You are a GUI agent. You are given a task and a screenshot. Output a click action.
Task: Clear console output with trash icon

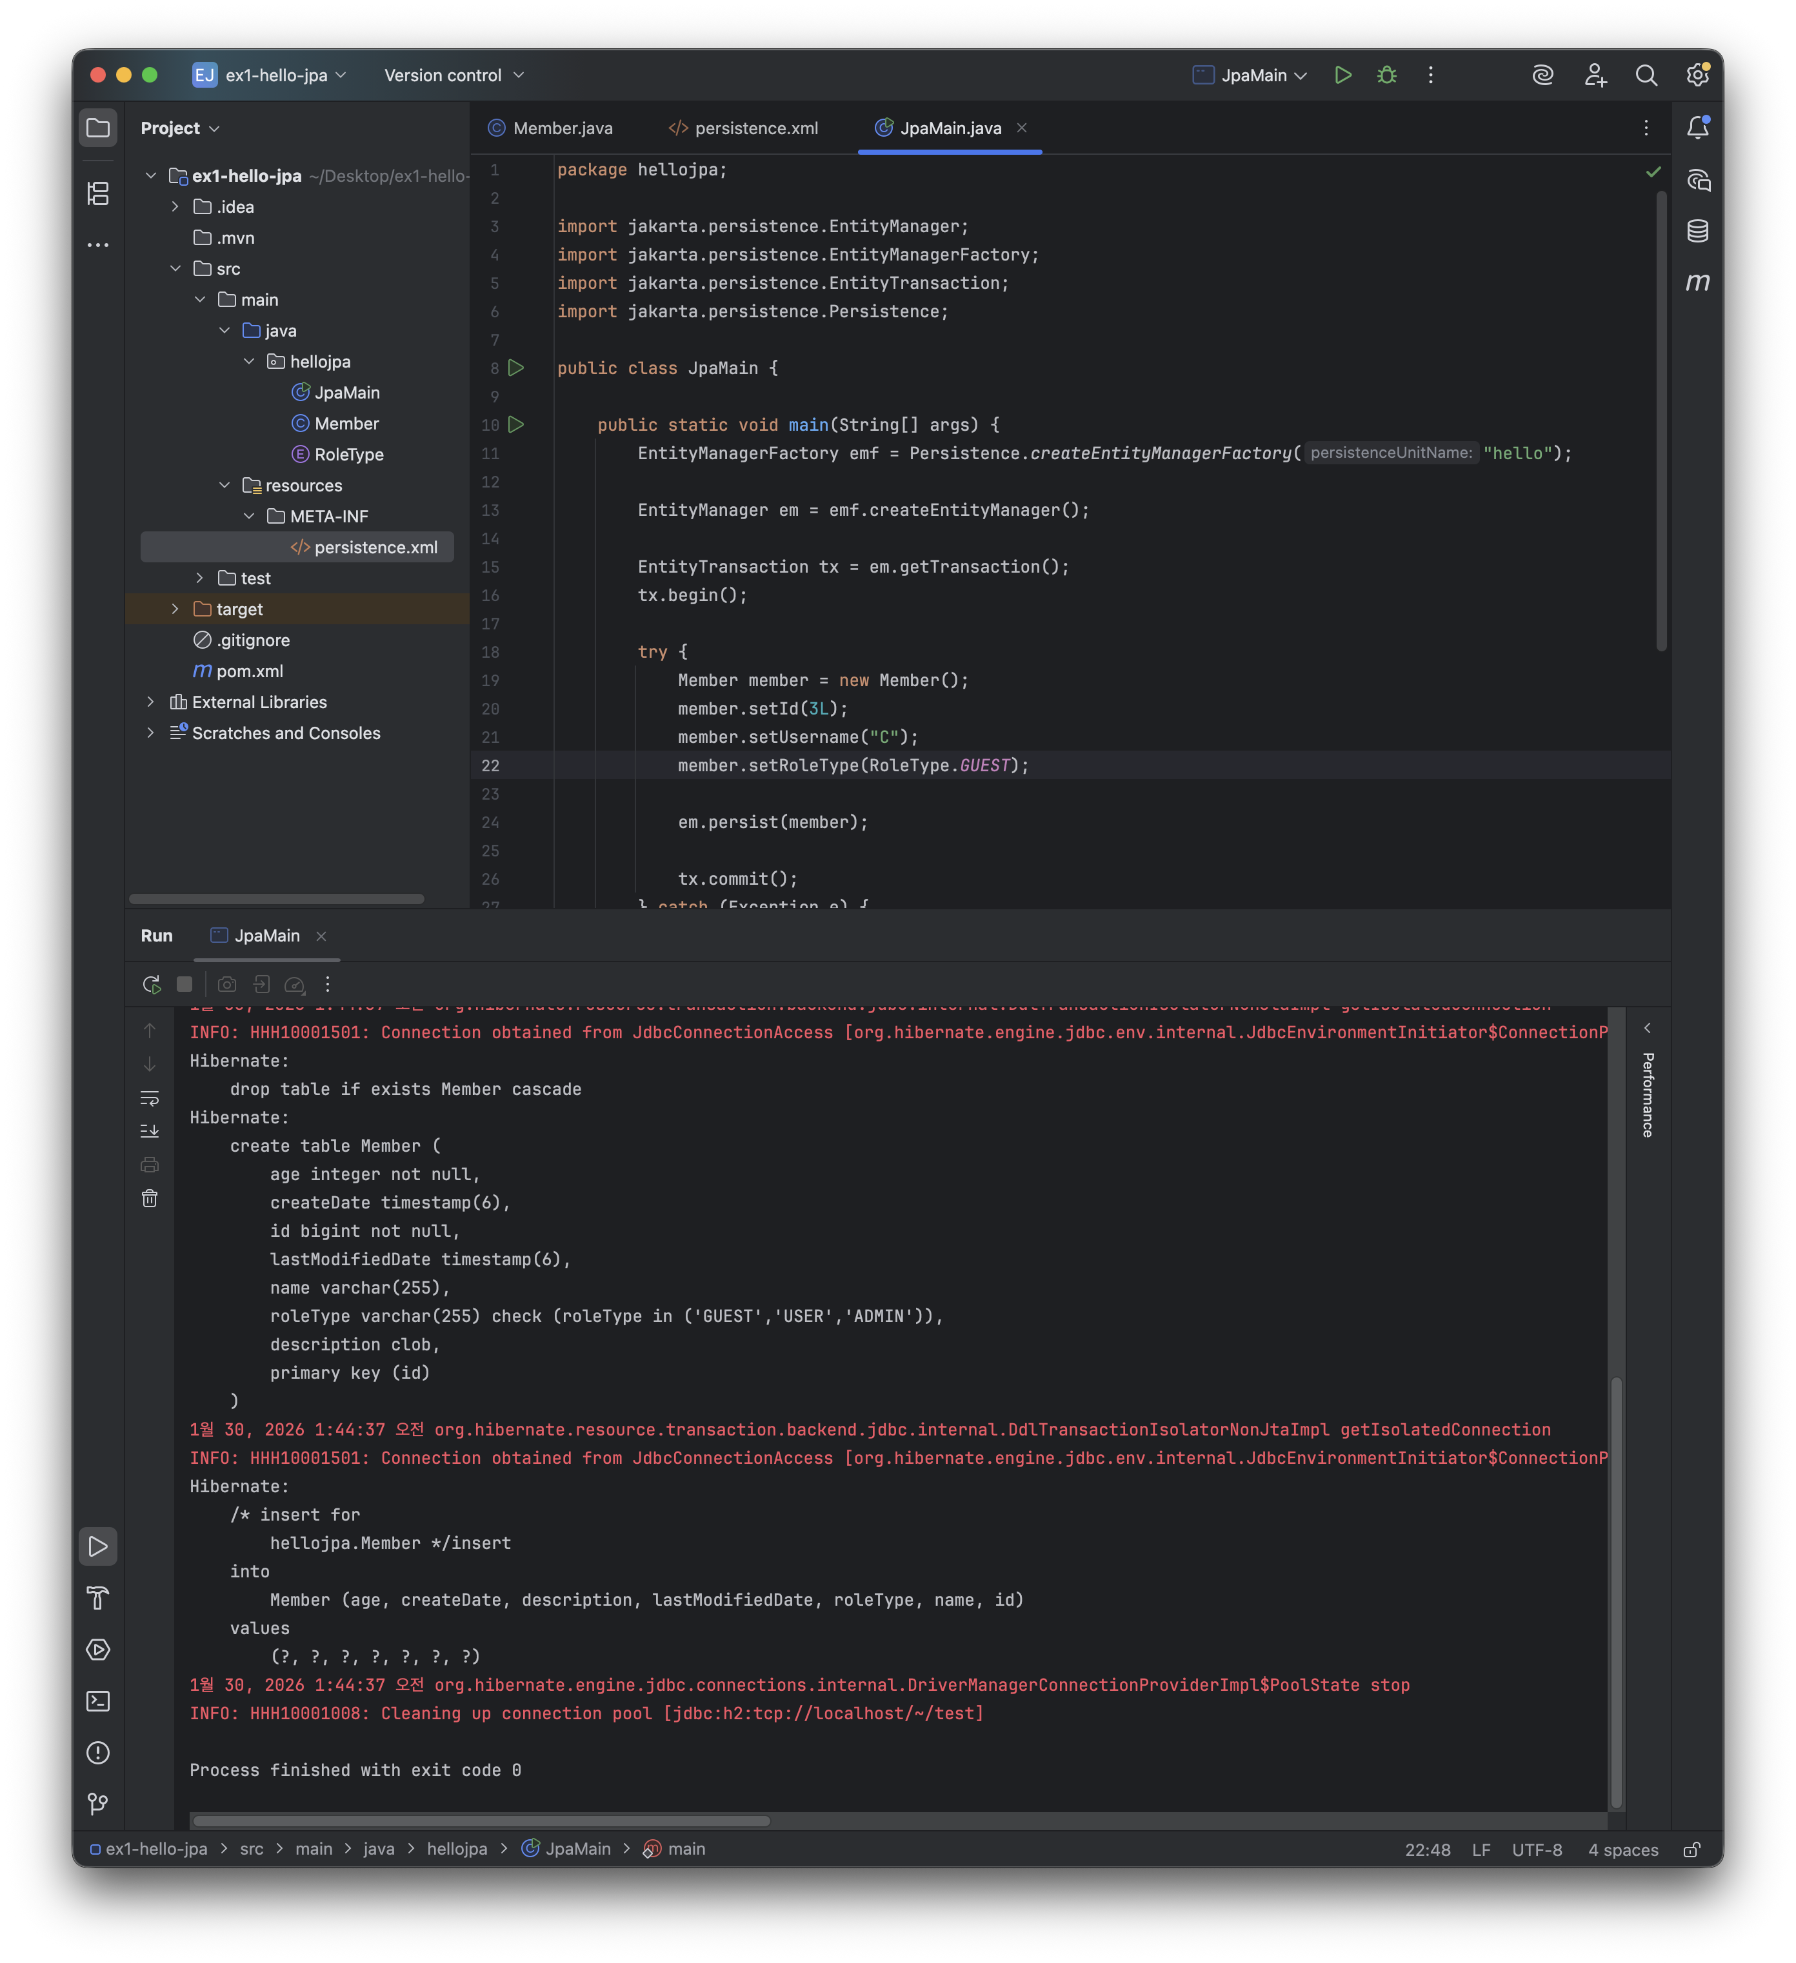(149, 1199)
